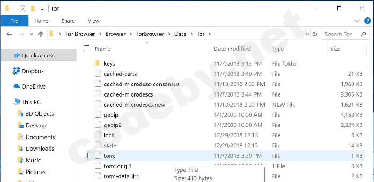374x182 pixels.
Task: Open OneDrive cloud icon in sidebar
Action: [16, 86]
